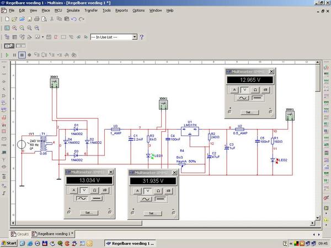Select the XMM1 multimeter instrument on the circuit

290,115
